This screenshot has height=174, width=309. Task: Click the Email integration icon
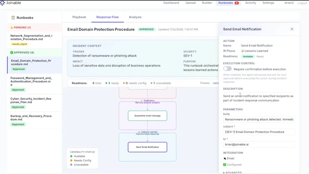225,158
